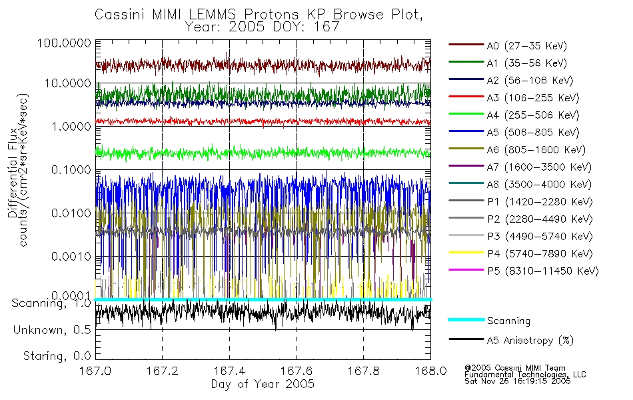Click the 'Year: 2005 DOY: 167' subtitle
The width and height of the screenshot is (633, 400).
[262, 27]
